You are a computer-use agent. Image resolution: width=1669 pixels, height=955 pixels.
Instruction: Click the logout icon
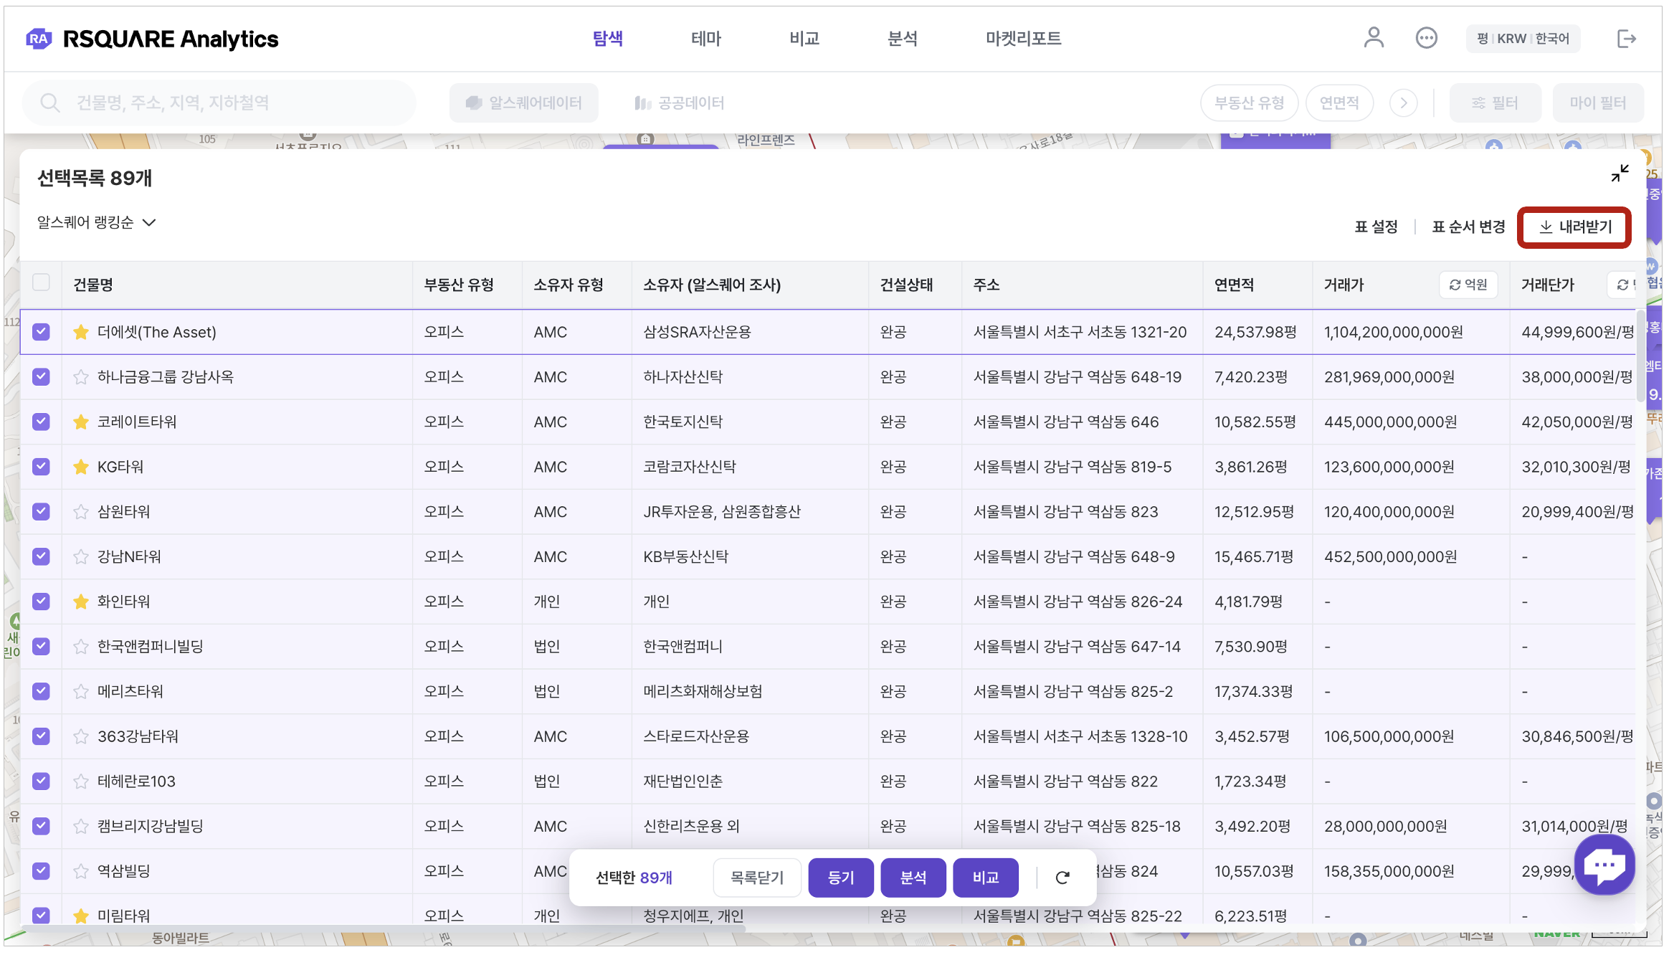[1626, 39]
